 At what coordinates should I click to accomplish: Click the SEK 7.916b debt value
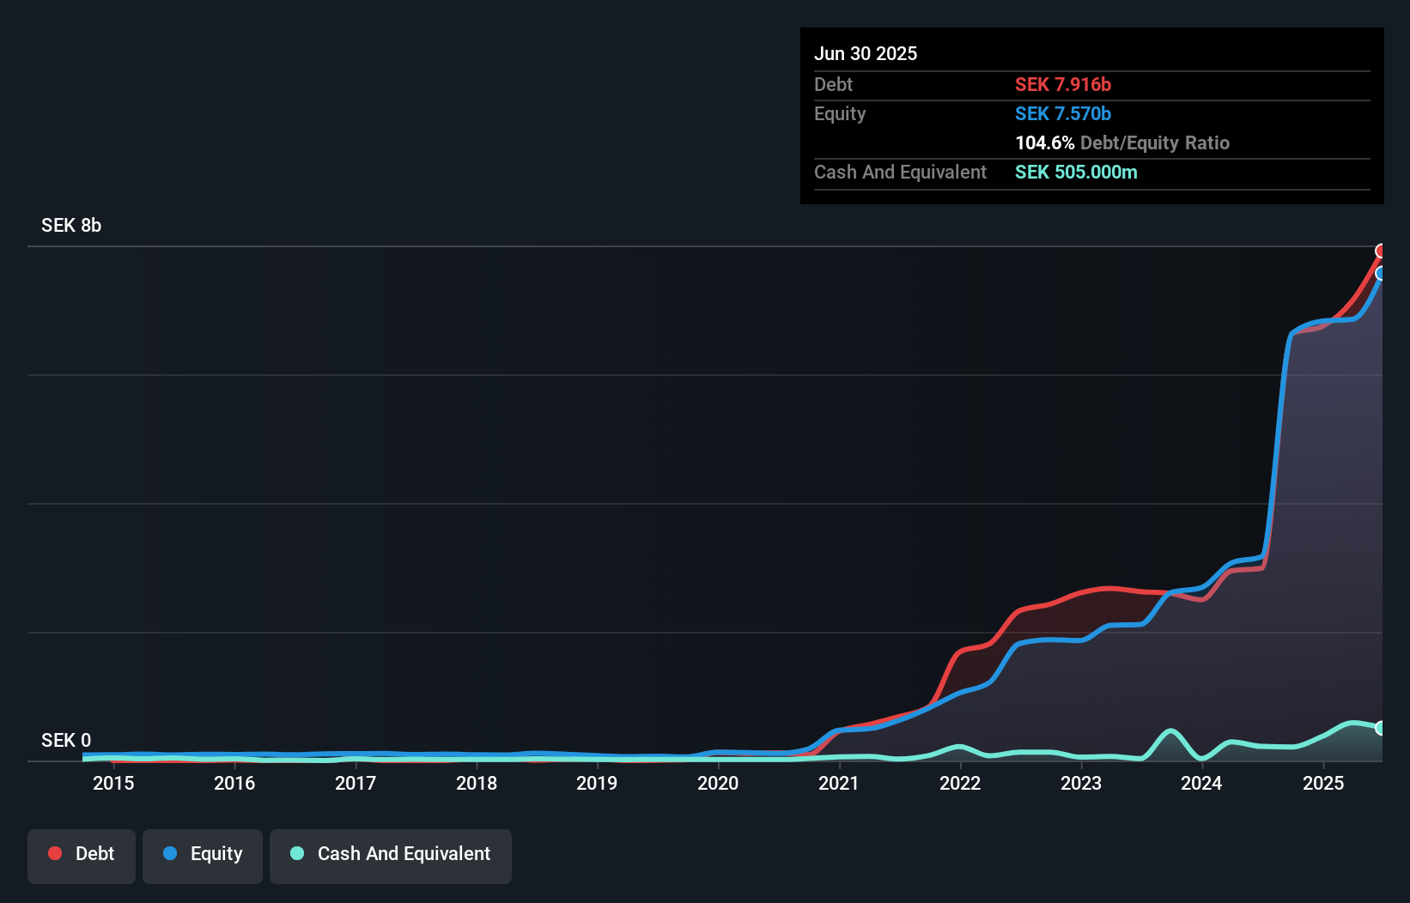point(1063,84)
